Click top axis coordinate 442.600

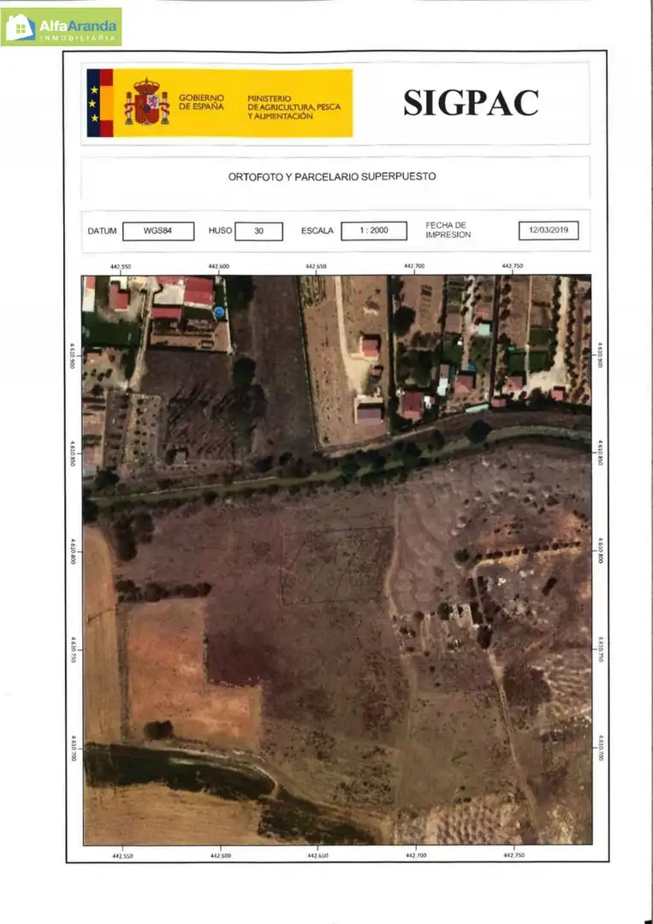tap(218, 266)
